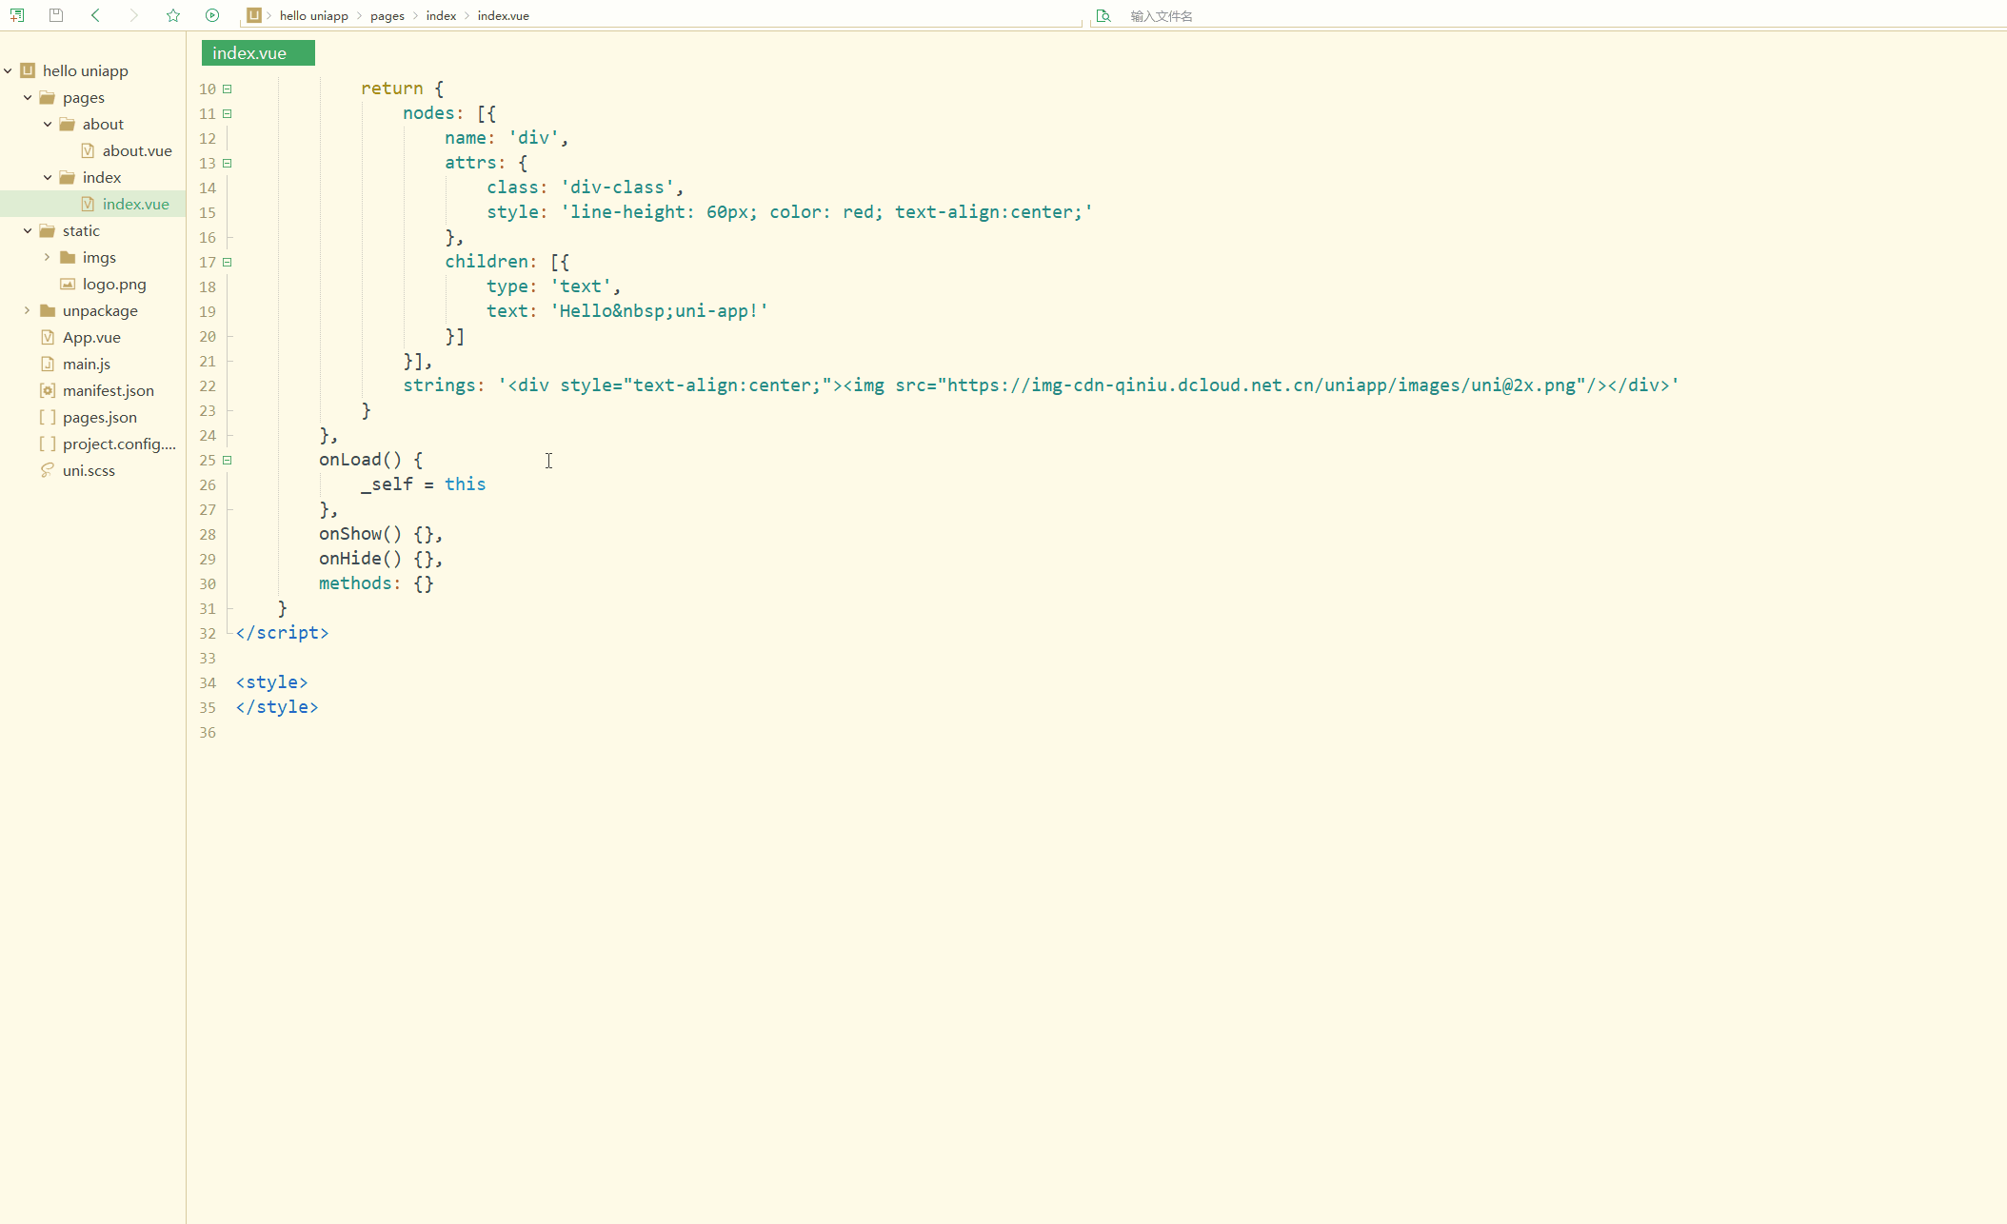Open App.vue from the project tree
The width and height of the screenshot is (2007, 1224).
coord(91,337)
